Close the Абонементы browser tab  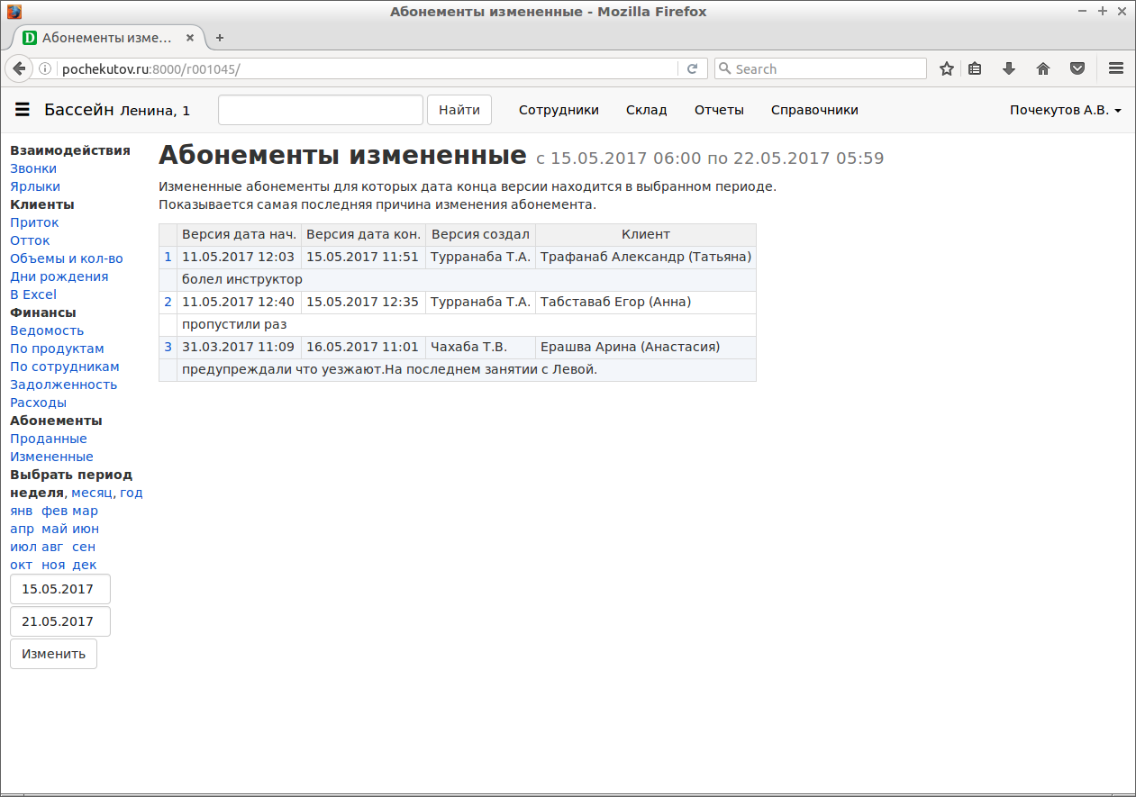[x=189, y=38]
